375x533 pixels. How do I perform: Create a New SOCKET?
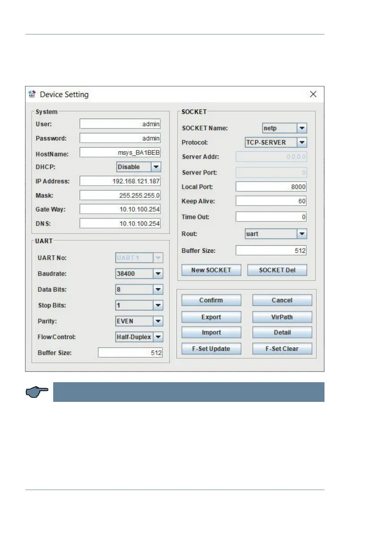click(x=211, y=270)
